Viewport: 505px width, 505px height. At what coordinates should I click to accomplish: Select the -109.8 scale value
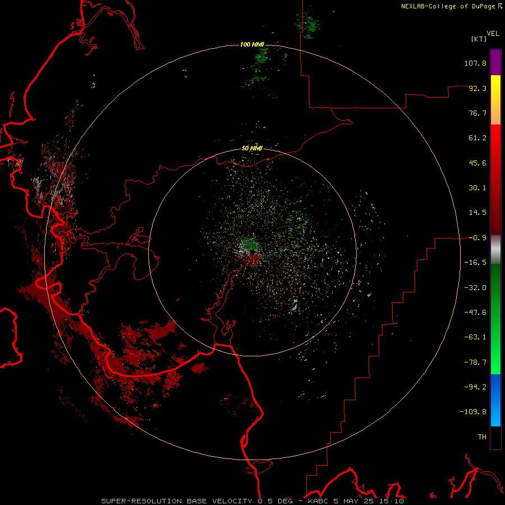[x=473, y=412]
